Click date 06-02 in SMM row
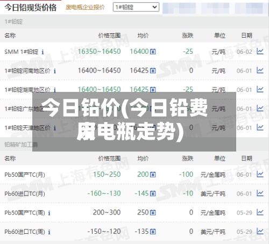Screen dimensions: 269x244 coord(244,52)
